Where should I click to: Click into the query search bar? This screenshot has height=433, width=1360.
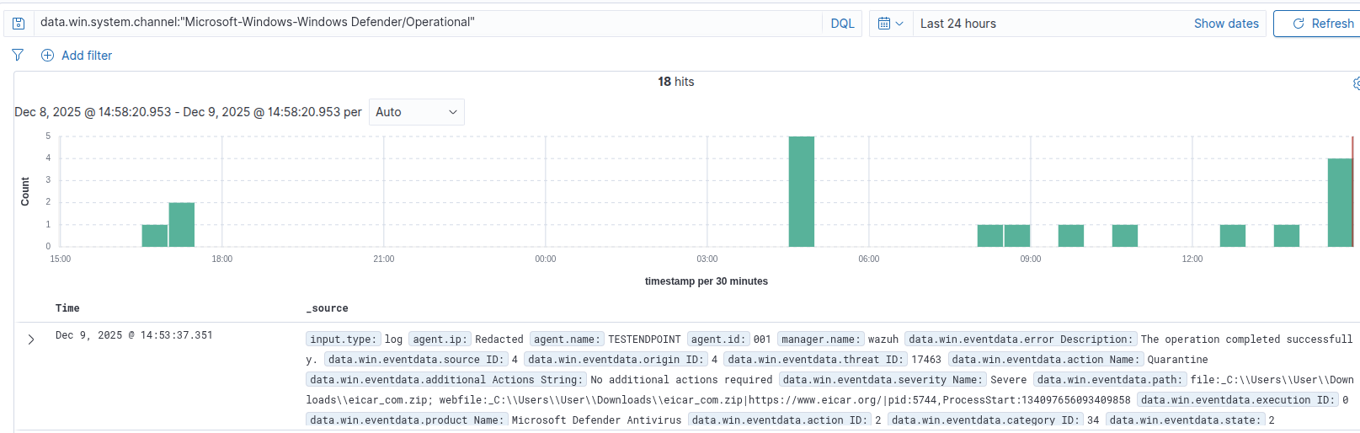[421, 23]
